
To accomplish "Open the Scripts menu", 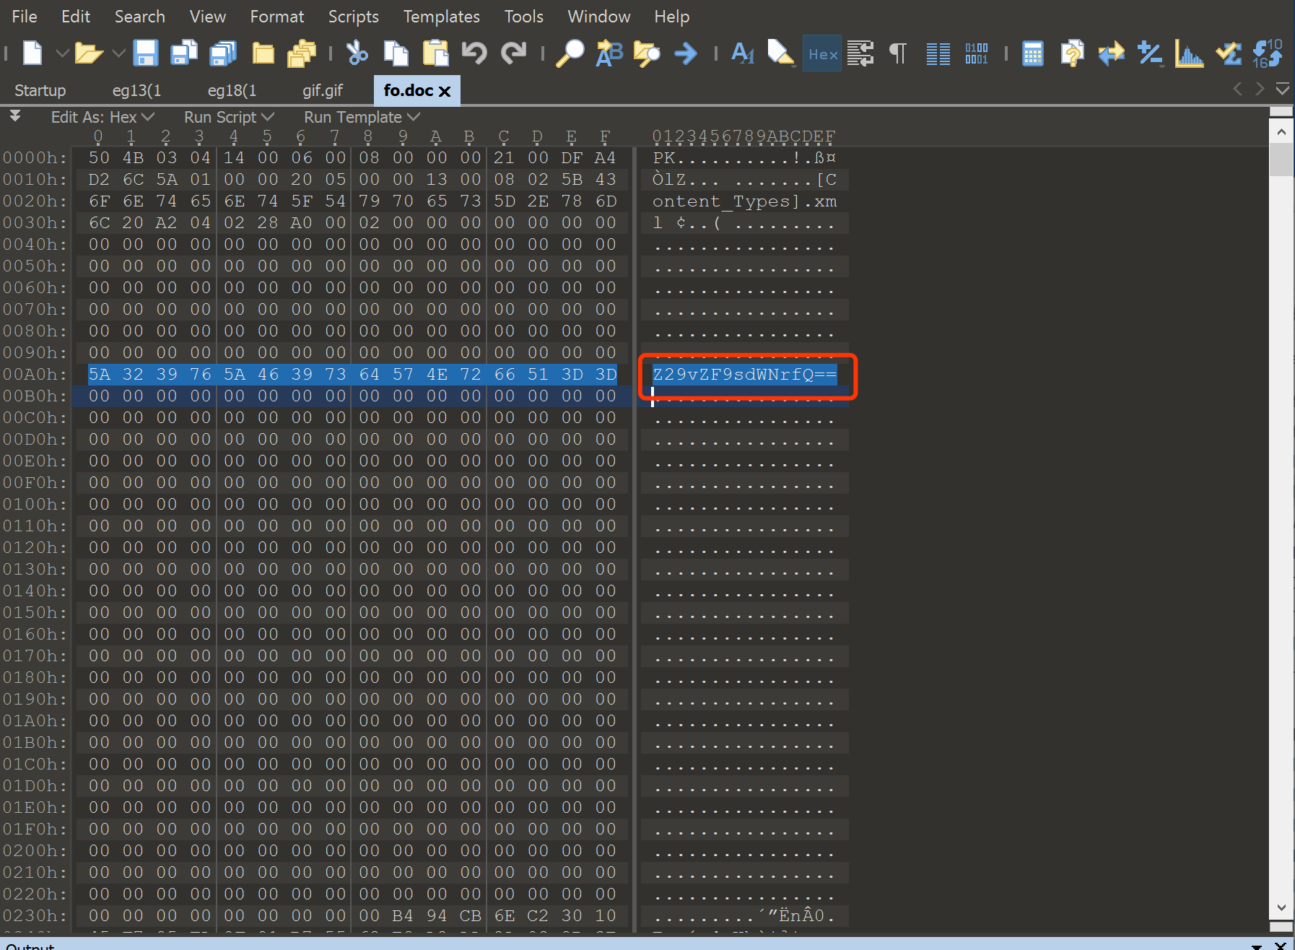I will [x=354, y=16].
